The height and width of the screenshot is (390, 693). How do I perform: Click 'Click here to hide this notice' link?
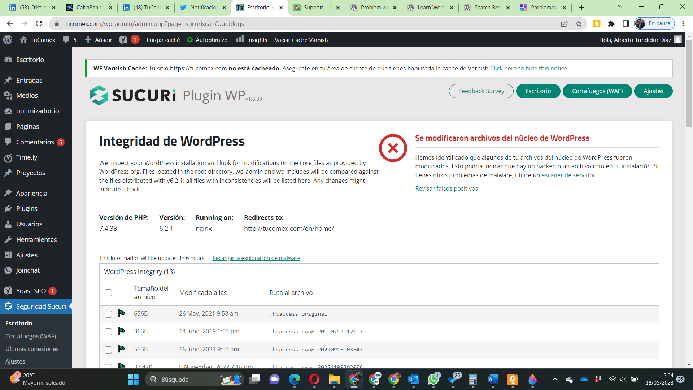tap(528, 68)
